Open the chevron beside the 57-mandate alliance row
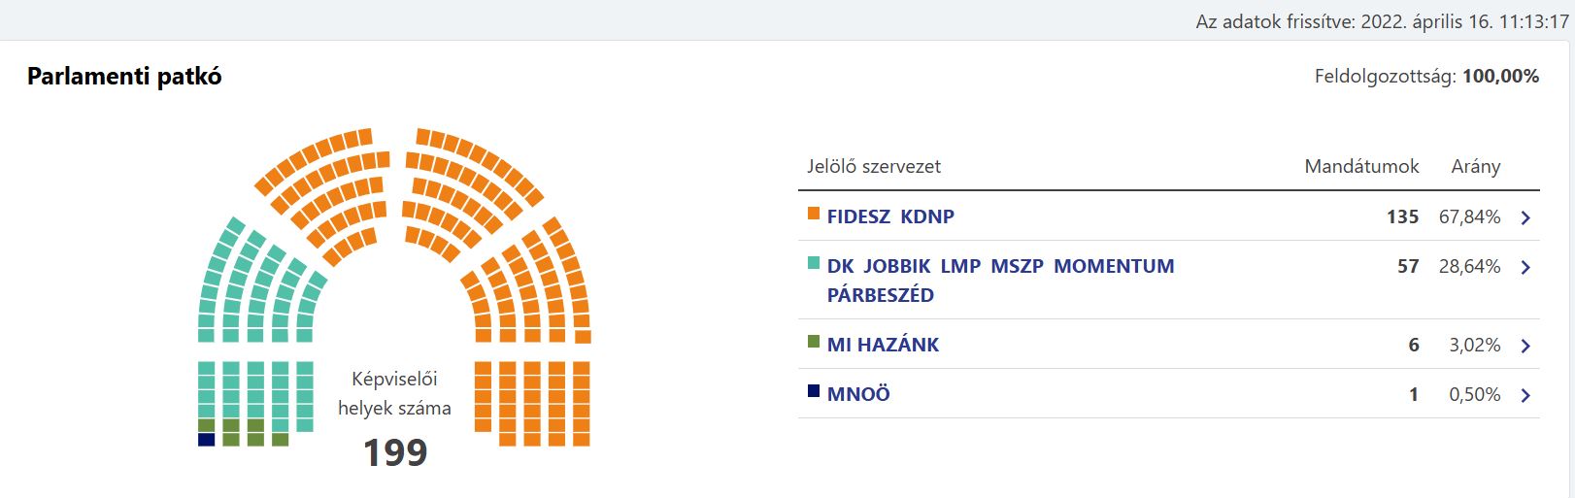Screen dimensions: 1575x498 pos(1525,267)
